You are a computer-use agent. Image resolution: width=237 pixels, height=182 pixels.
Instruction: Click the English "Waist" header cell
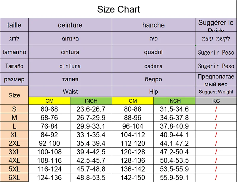coord(70,91)
